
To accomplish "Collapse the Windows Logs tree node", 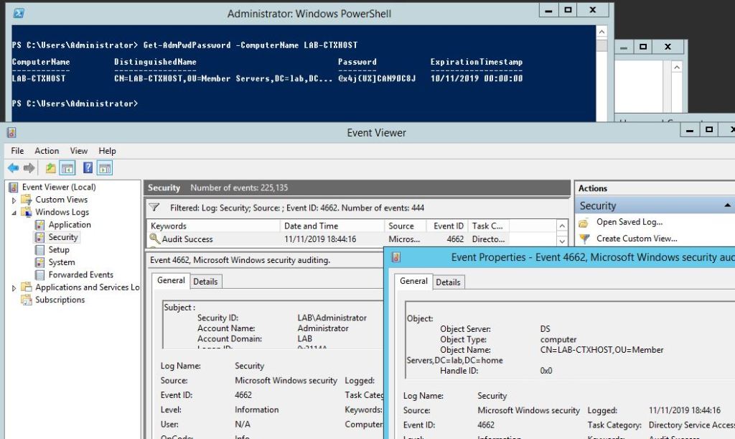I will (x=14, y=213).
